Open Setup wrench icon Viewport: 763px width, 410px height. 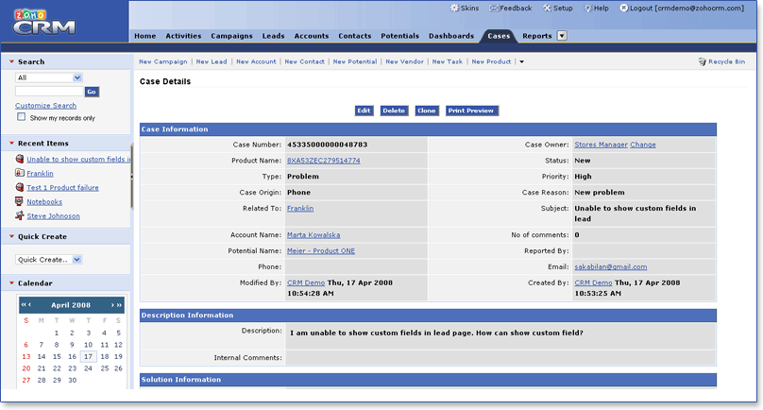pyautogui.click(x=547, y=8)
